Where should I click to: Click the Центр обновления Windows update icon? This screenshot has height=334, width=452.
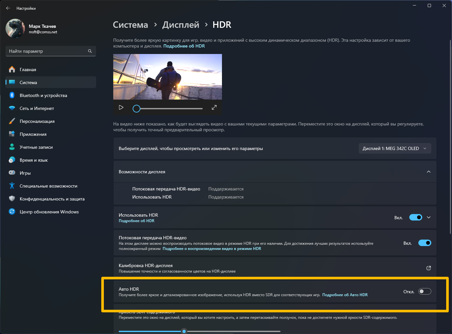pos(12,212)
